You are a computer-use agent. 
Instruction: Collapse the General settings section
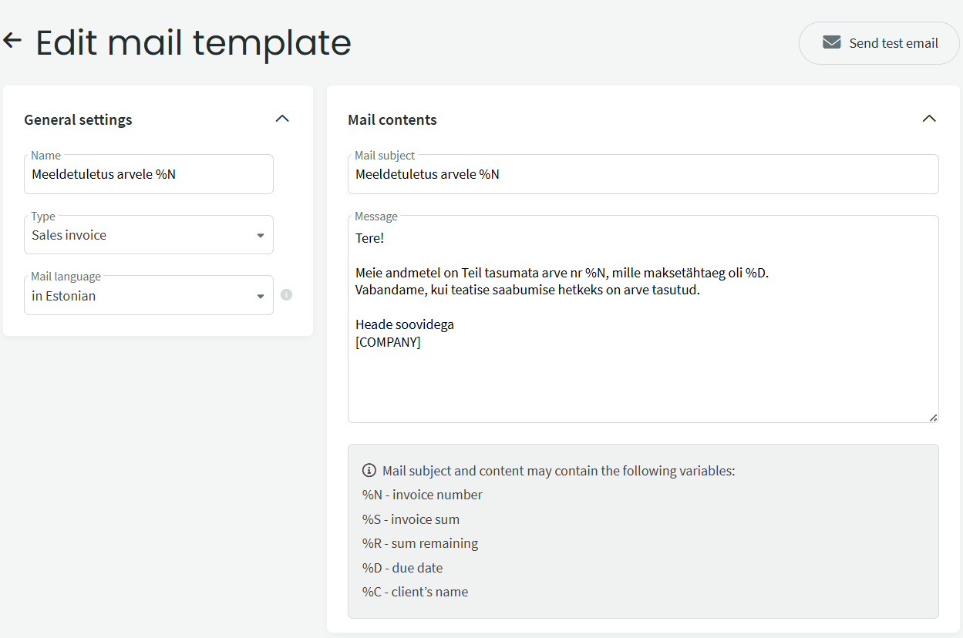[282, 119]
